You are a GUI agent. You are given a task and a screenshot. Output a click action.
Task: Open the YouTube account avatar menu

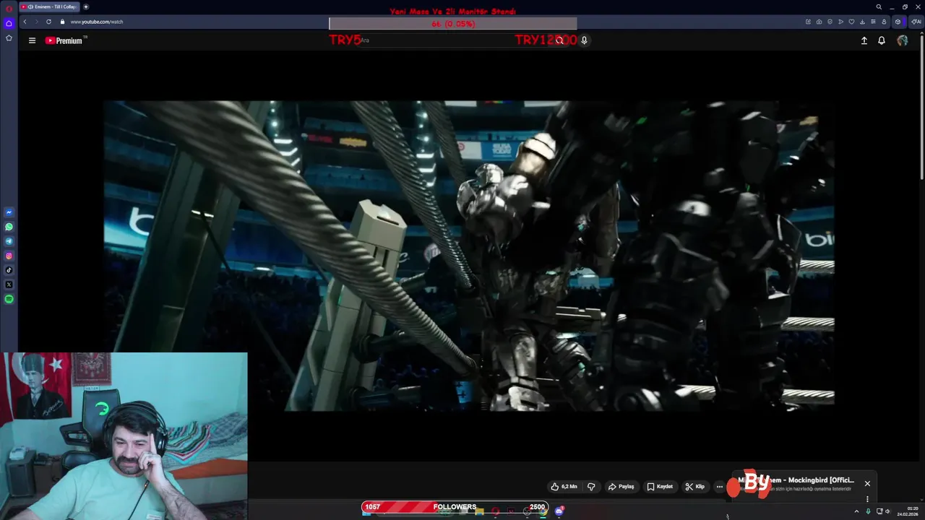902,40
